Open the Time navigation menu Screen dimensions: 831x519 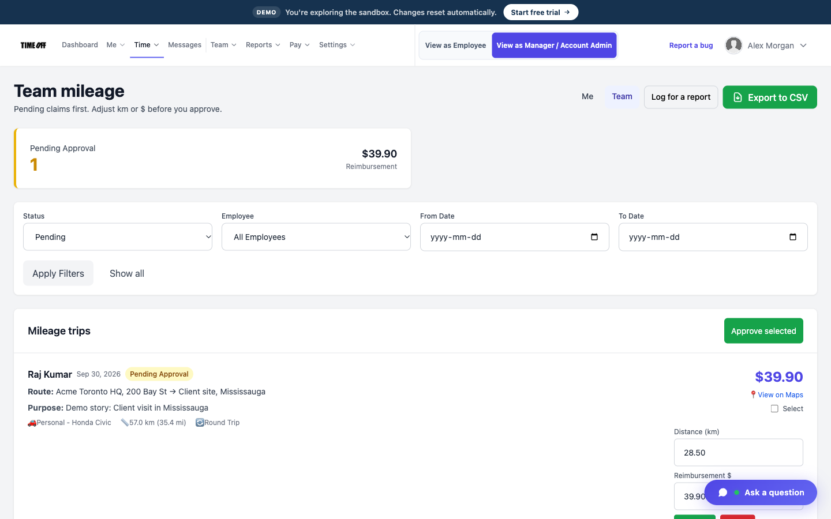(147, 45)
